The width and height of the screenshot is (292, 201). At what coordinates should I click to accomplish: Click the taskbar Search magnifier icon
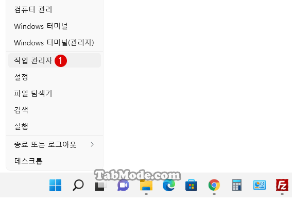(x=78, y=185)
